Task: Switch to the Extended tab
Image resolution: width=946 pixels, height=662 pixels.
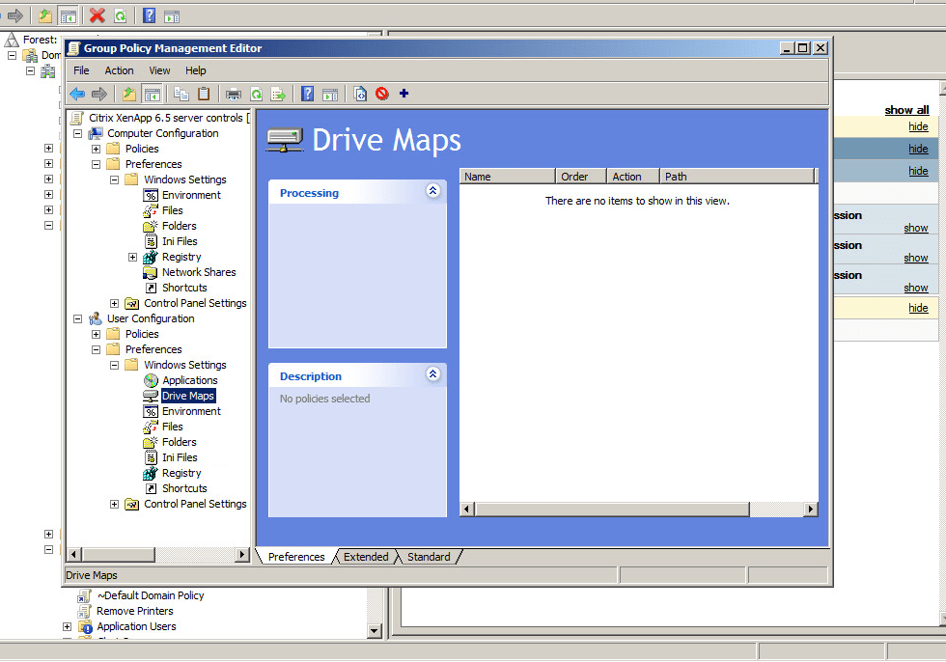Action: pos(365,556)
